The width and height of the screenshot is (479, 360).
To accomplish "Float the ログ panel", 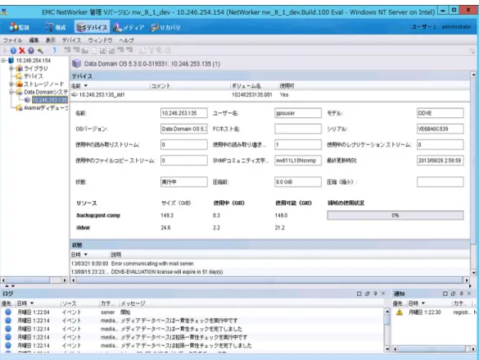I will tap(367, 294).
